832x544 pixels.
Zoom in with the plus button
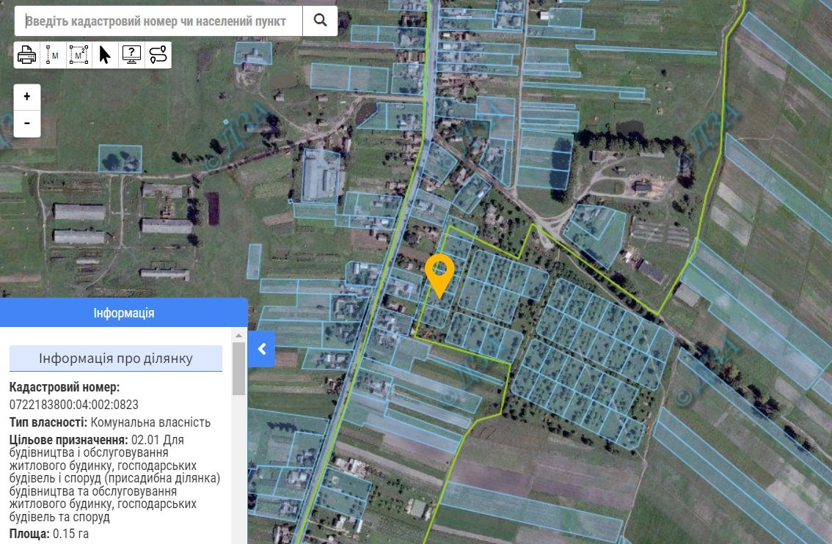point(27,96)
